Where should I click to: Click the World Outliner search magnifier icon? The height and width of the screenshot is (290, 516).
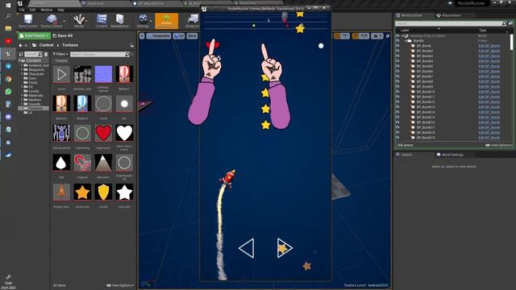504,23
